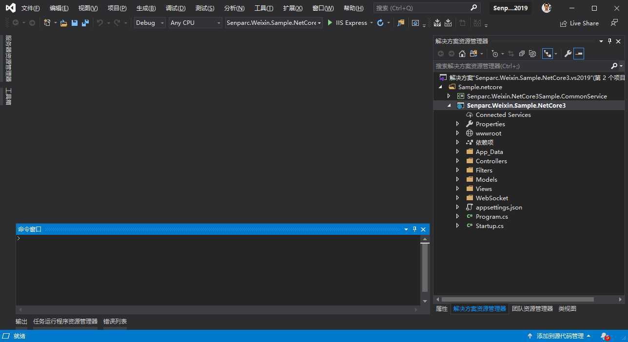This screenshot has height=342, width=628.
Task: Open the 服务器资源管理器 side tab
Action: tap(8, 58)
